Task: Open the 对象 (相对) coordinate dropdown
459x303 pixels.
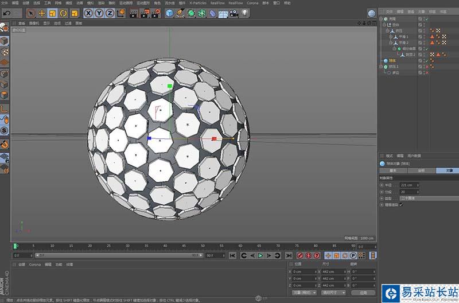Action: click(x=304, y=292)
